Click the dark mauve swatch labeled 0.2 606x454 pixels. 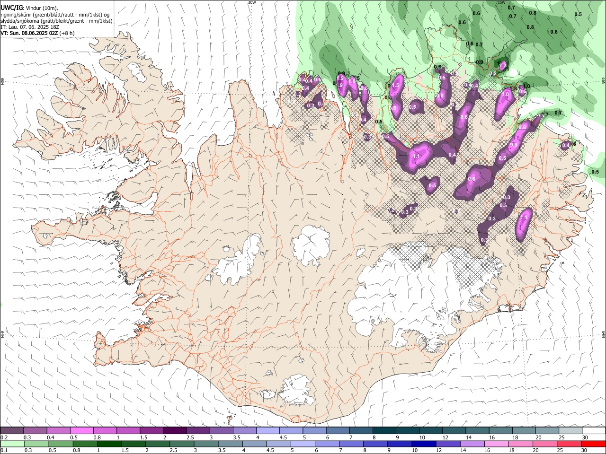coord(12,430)
